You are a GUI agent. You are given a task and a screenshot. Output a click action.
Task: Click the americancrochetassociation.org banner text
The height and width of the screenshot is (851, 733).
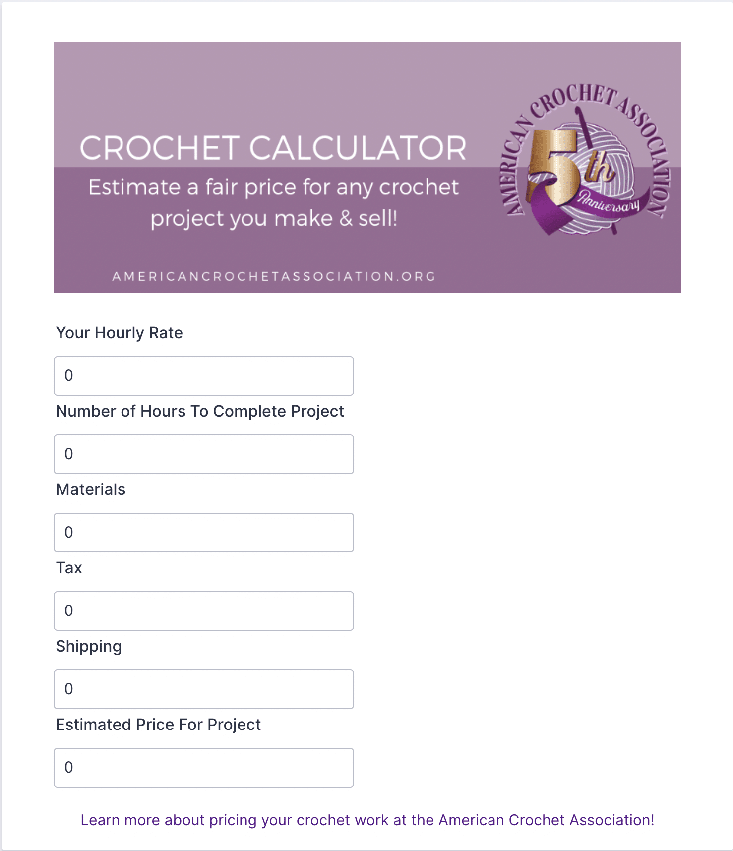(274, 276)
